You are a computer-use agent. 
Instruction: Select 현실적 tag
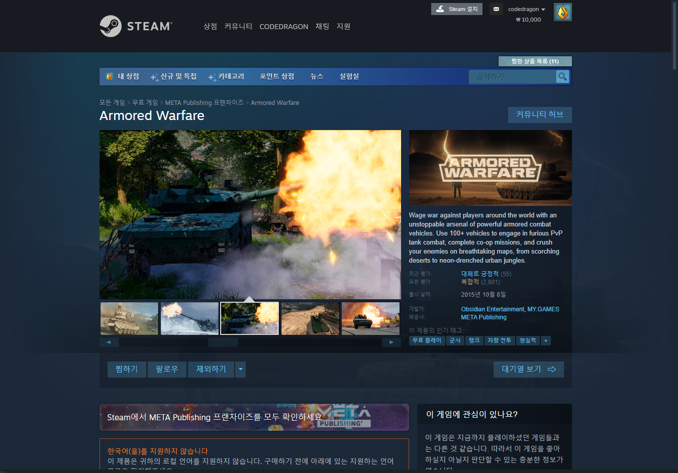point(528,340)
